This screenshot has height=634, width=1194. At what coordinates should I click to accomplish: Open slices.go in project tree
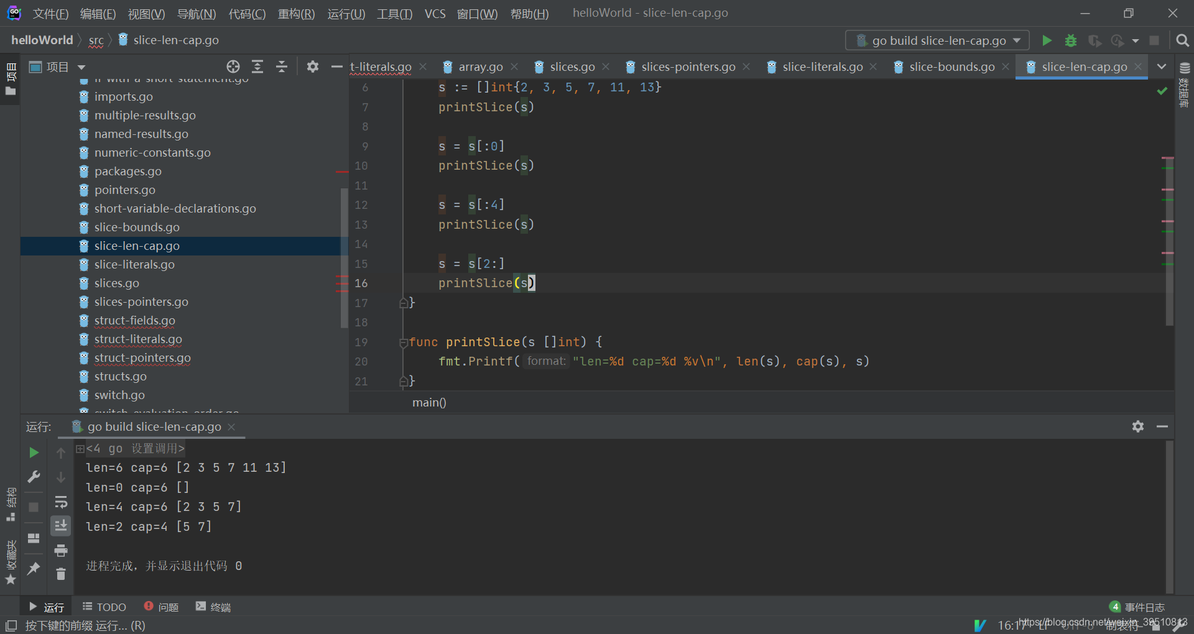(116, 283)
